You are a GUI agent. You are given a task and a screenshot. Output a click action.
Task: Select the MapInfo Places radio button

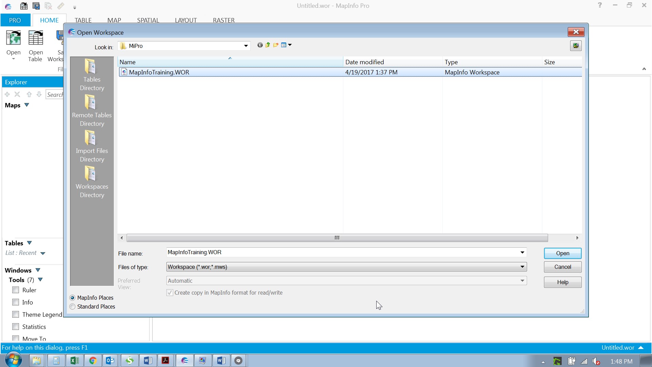[x=72, y=298]
